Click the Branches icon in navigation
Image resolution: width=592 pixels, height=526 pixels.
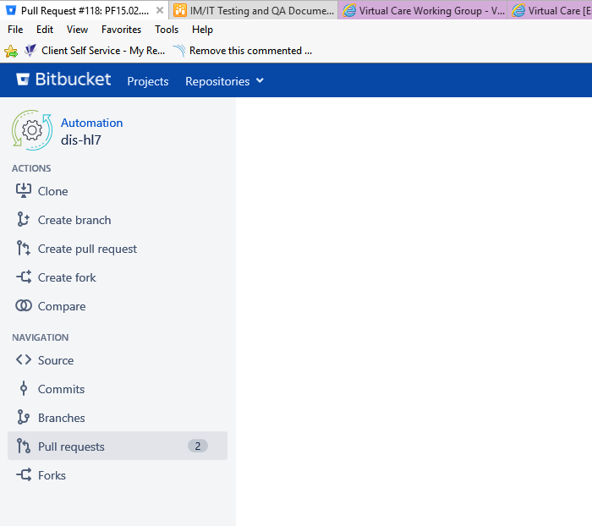23,417
